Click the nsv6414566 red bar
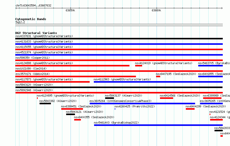Screen dimensions: 230x146 click(166, 98)
